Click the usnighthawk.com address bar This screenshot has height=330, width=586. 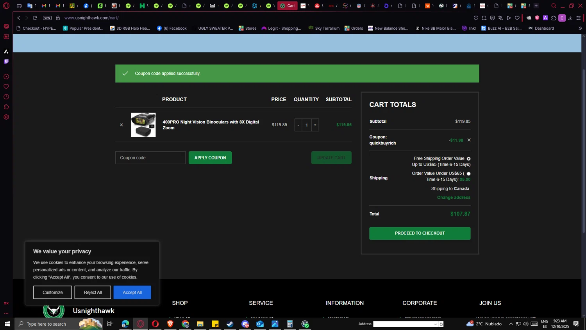(x=91, y=18)
